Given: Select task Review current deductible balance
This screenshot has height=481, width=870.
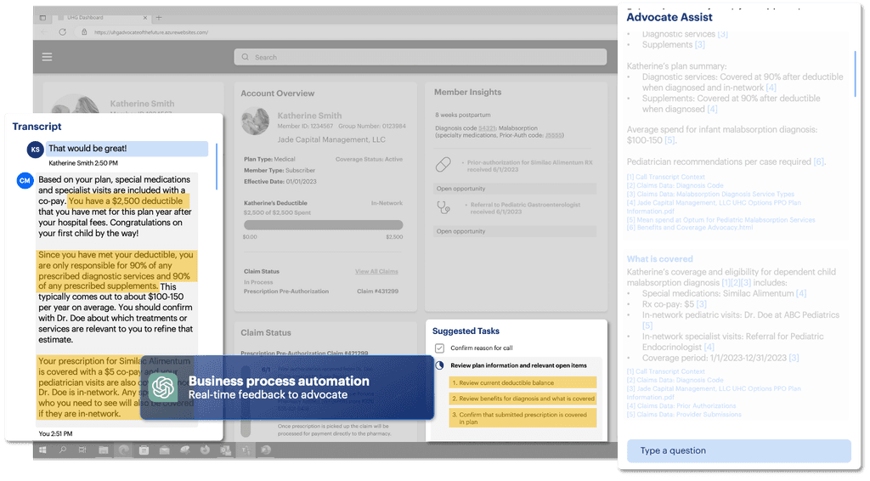Looking at the screenshot, I should (x=523, y=382).
